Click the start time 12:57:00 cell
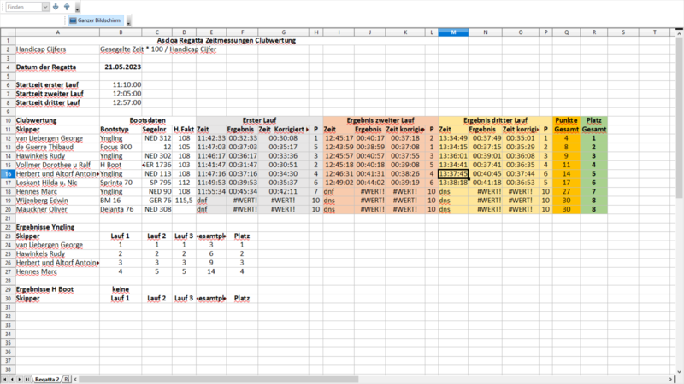Viewport: 684px width, 384px height. click(x=121, y=102)
